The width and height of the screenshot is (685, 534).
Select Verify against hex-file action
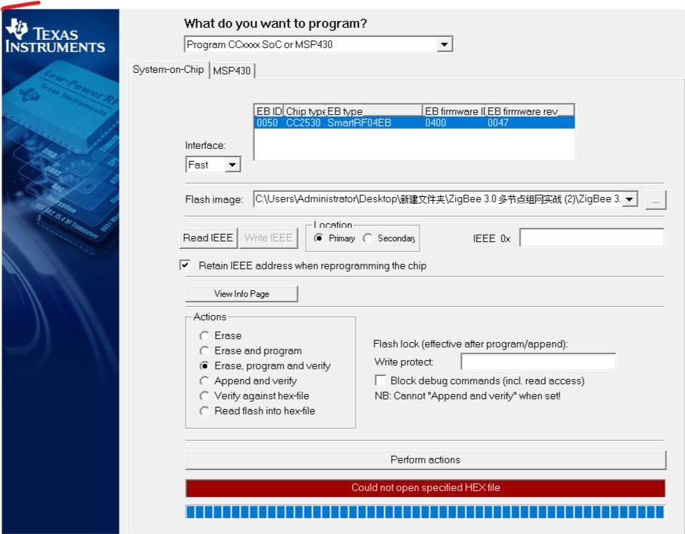204,396
